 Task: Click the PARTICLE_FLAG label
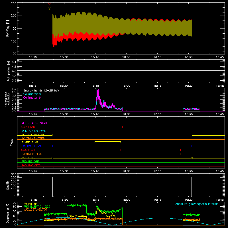tap(32, 154)
